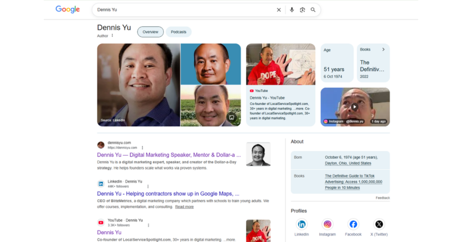
Task: Expand the Books card chevron
Action: coord(383,49)
